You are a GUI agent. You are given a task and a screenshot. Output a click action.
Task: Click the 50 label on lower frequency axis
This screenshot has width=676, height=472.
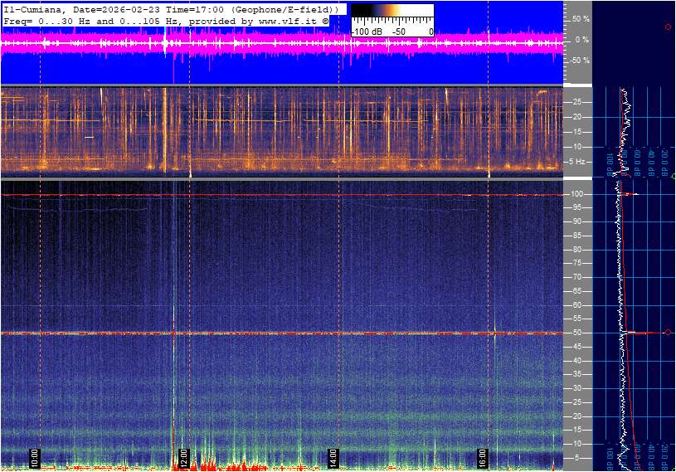click(577, 333)
